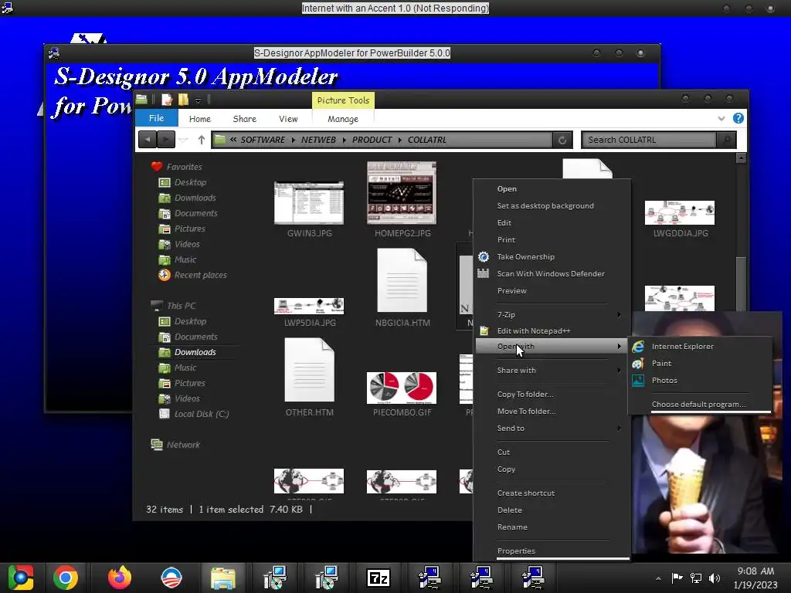Choose Scan With Windows Defender

(x=552, y=273)
